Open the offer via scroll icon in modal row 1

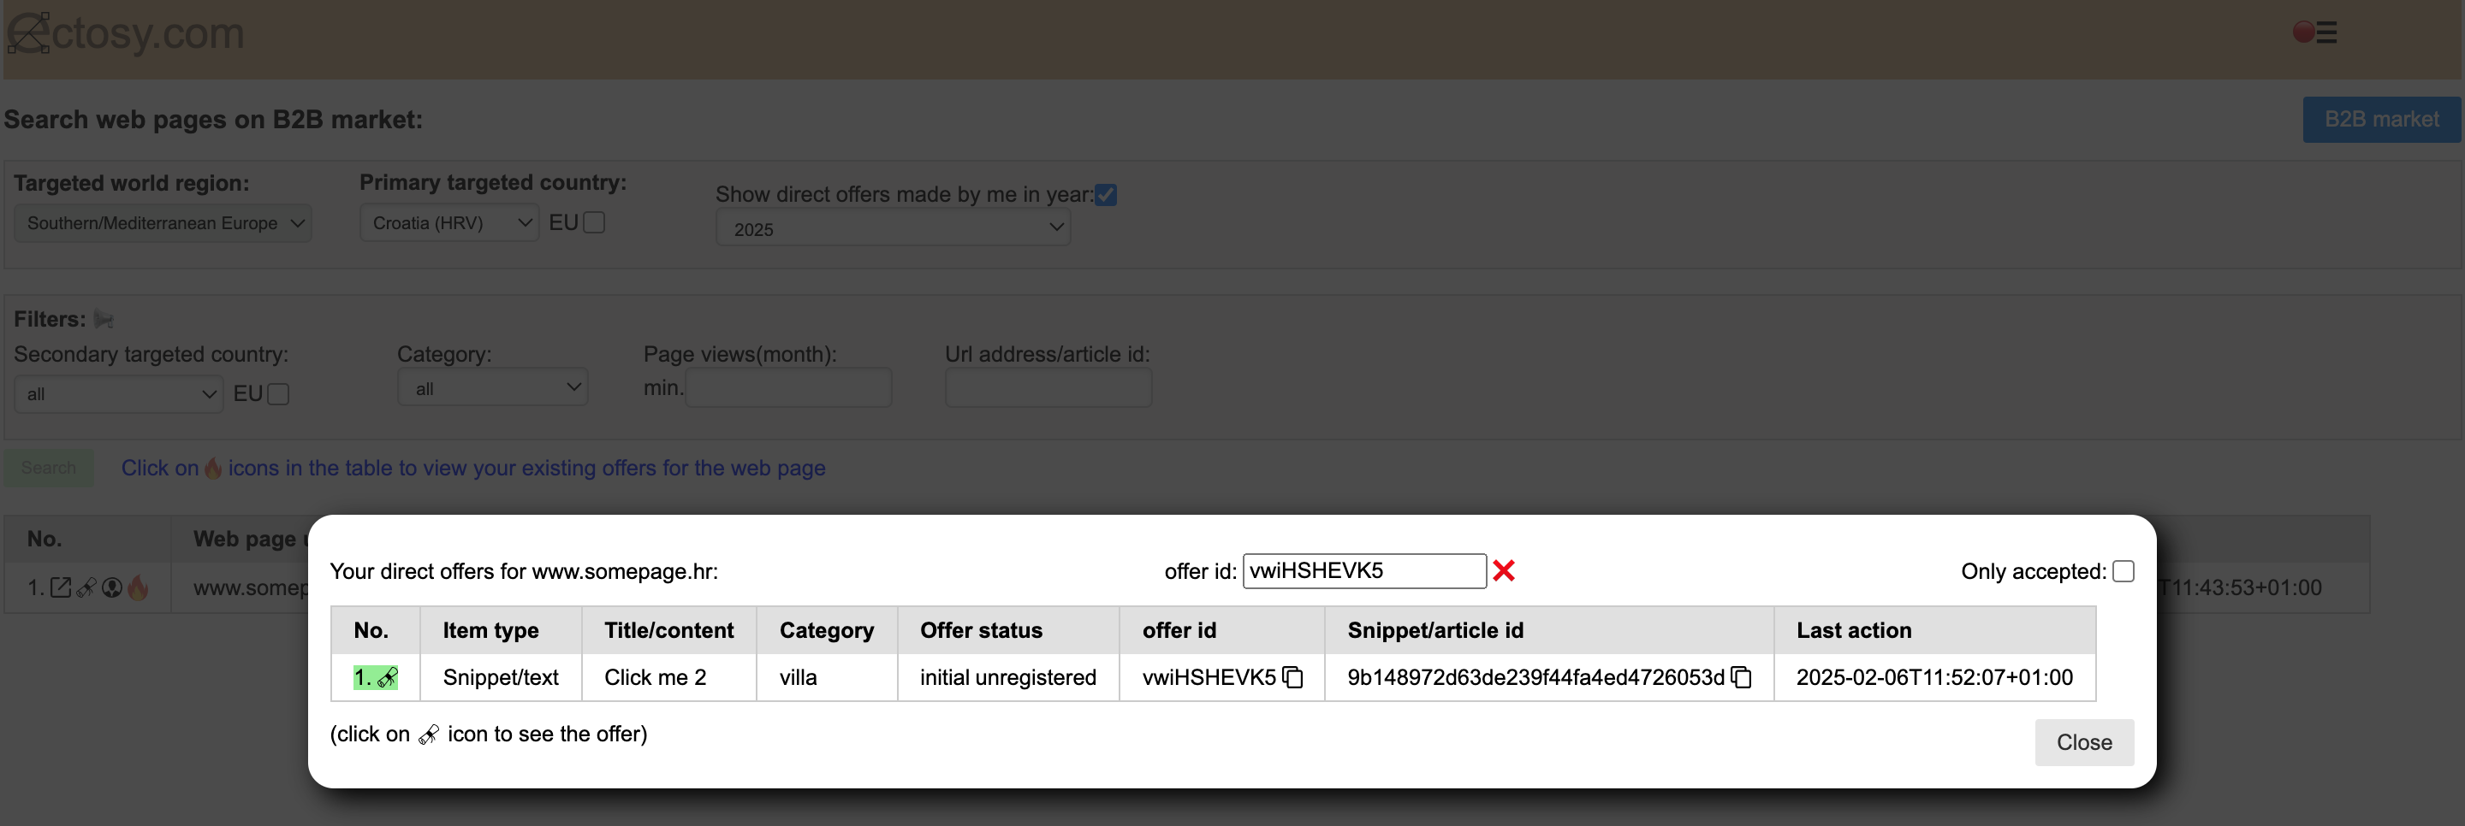[387, 678]
